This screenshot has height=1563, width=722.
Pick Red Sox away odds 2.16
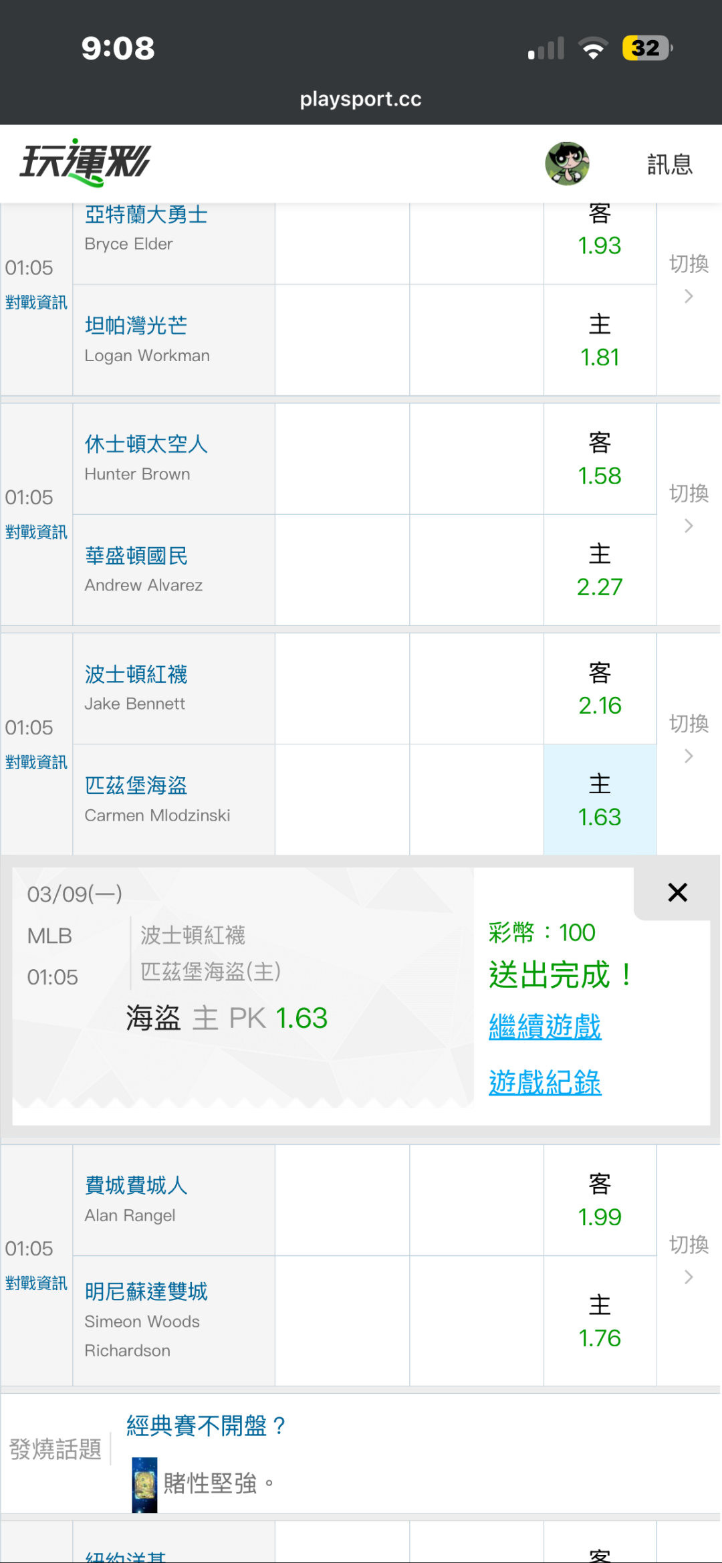tap(600, 690)
